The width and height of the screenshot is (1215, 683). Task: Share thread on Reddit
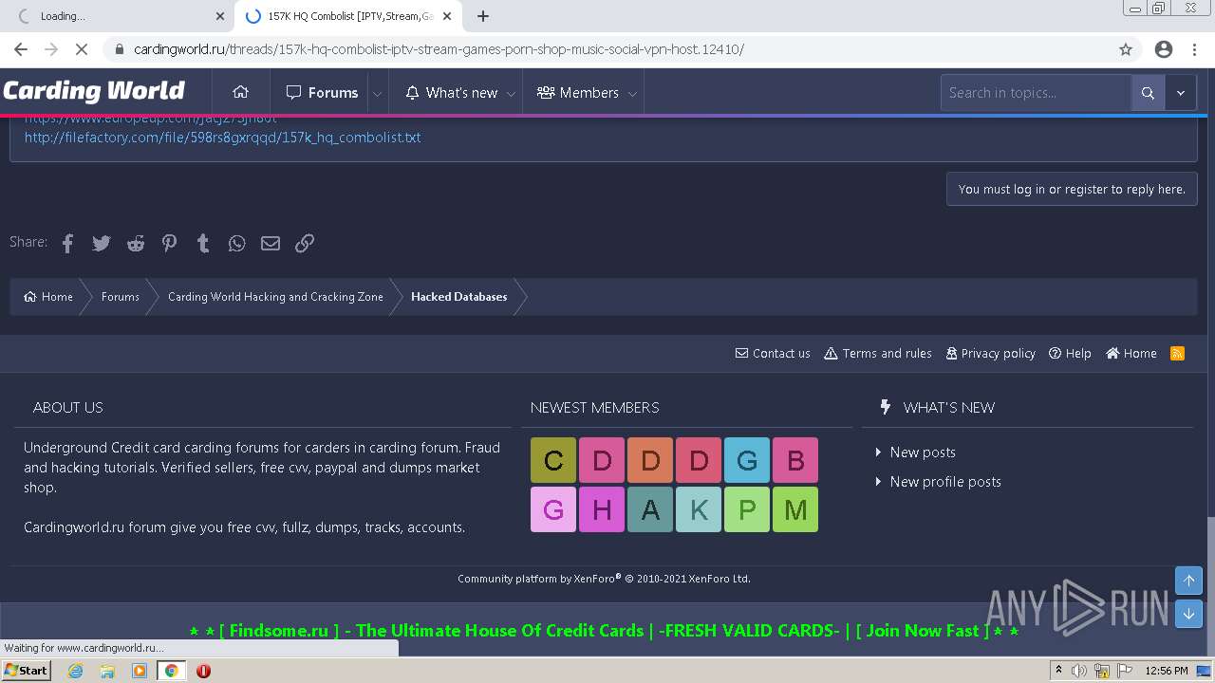click(136, 243)
